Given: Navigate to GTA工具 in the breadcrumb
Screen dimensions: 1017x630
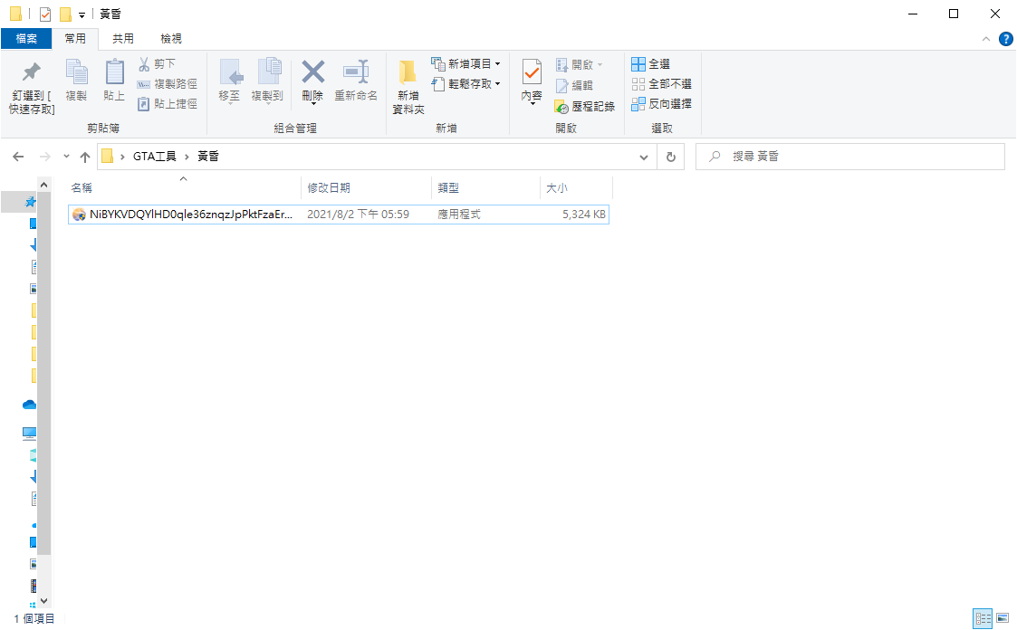Looking at the screenshot, I should pos(154,157).
